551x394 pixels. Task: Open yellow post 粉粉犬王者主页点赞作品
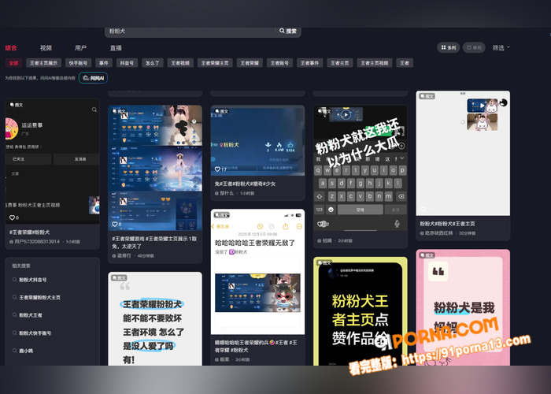[x=361, y=311]
